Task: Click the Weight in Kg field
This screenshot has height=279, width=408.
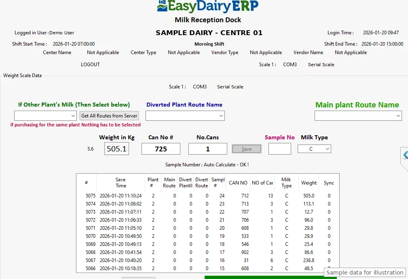Action: click(116, 149)
